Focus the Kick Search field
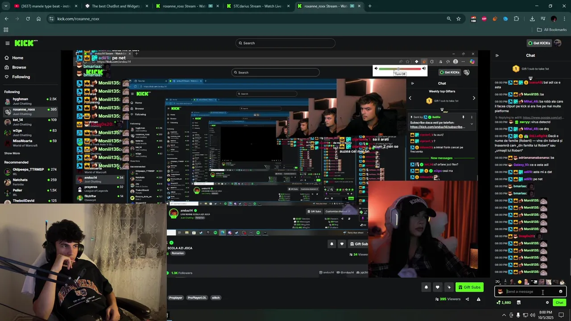The width and height of the screenshot is (571, 321). pyautogui.click(x=285, y=43)
